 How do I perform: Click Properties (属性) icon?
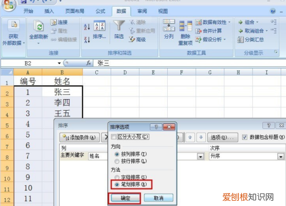tap(53, 31)
